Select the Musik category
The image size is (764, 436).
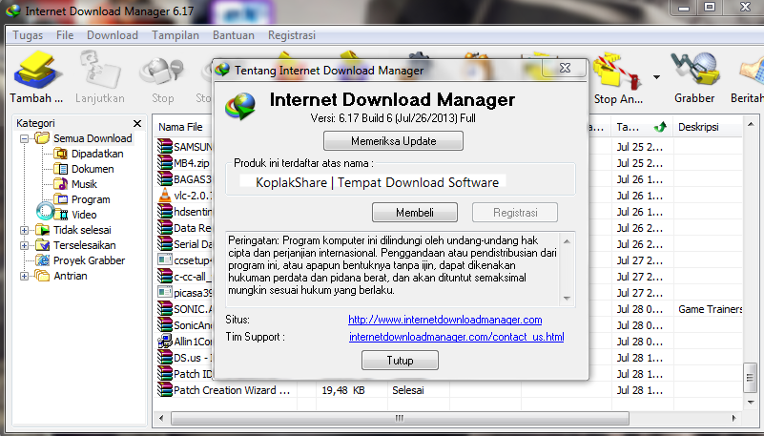pyautogui.click(x=84, y=184)
